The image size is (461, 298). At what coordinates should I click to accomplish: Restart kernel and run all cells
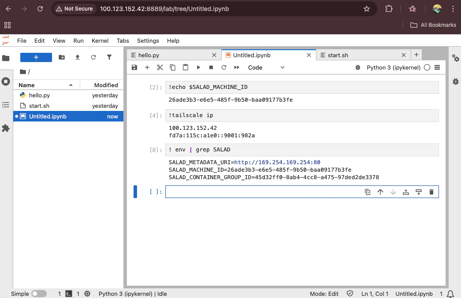tap(237, 67)
